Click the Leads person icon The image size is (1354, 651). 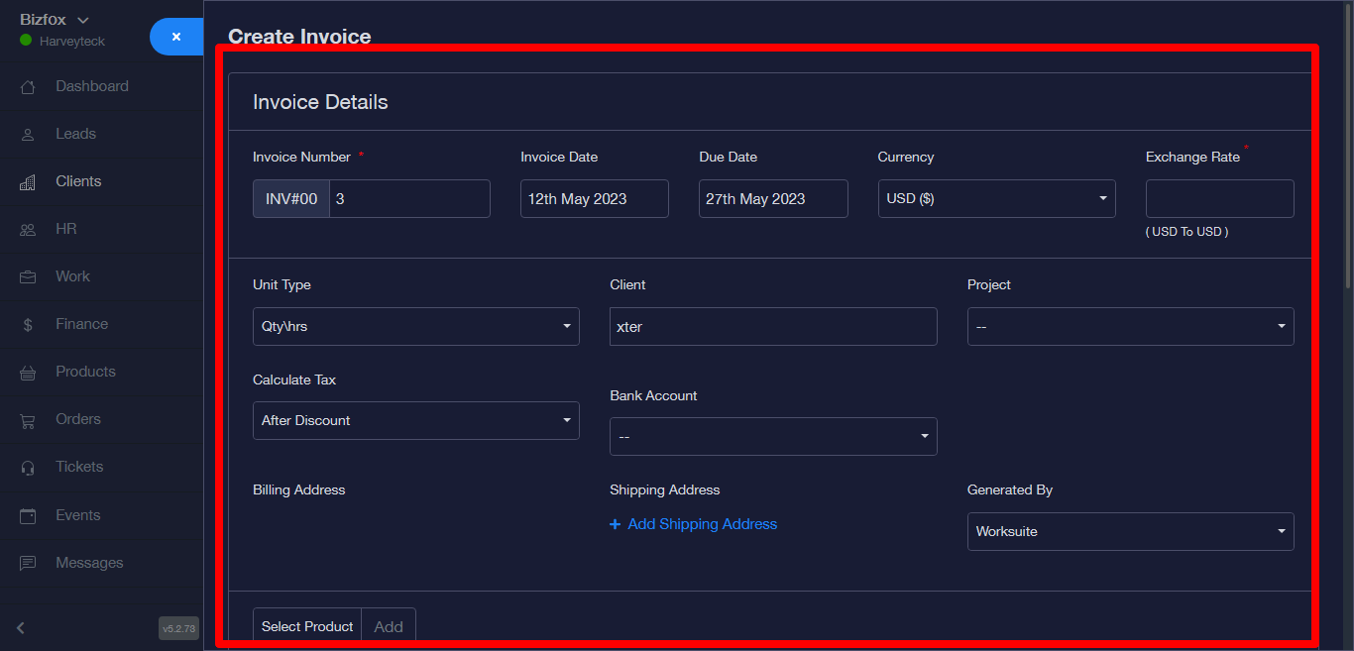click(28, 135)
